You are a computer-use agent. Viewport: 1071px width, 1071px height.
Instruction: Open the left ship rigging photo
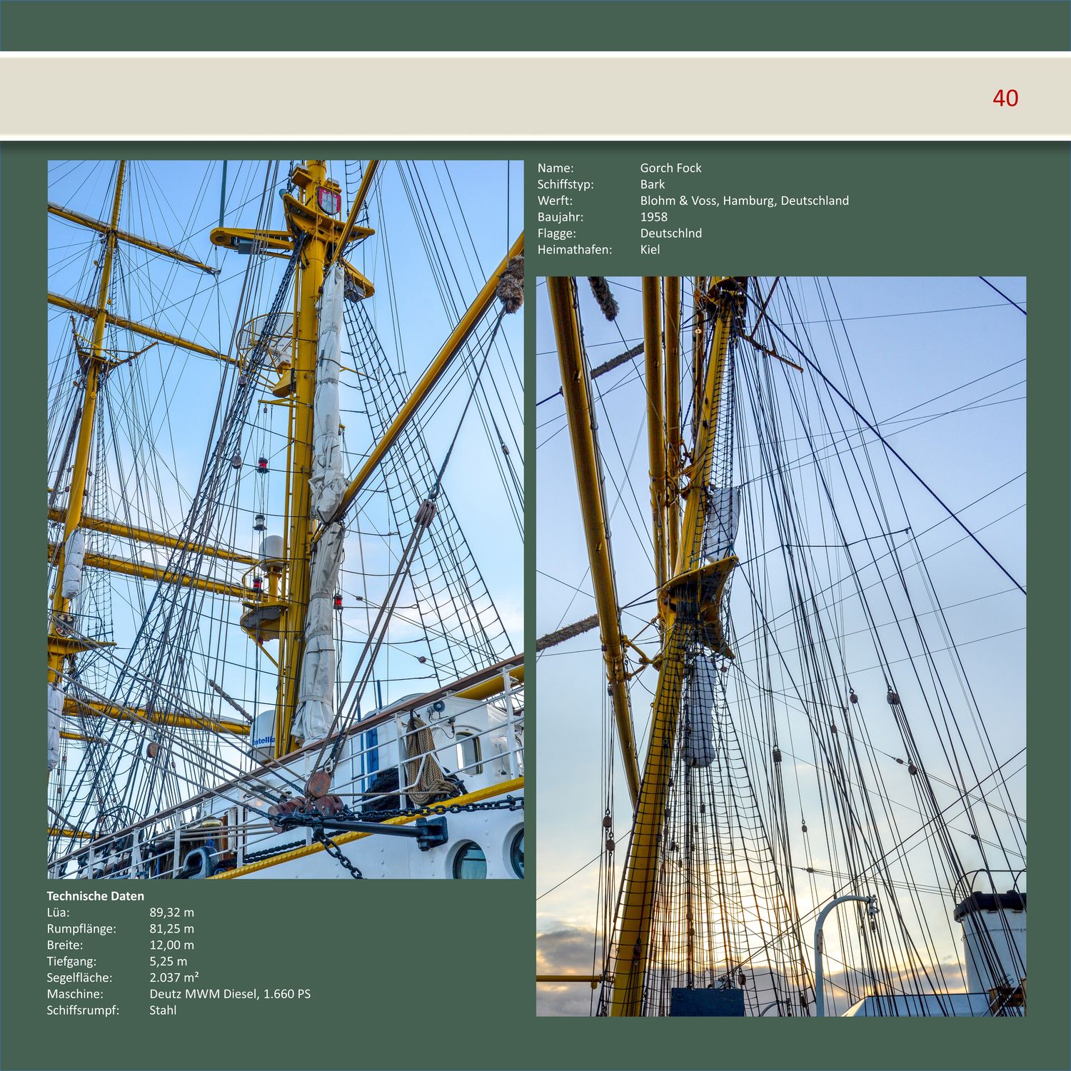(x=286, y=519)
